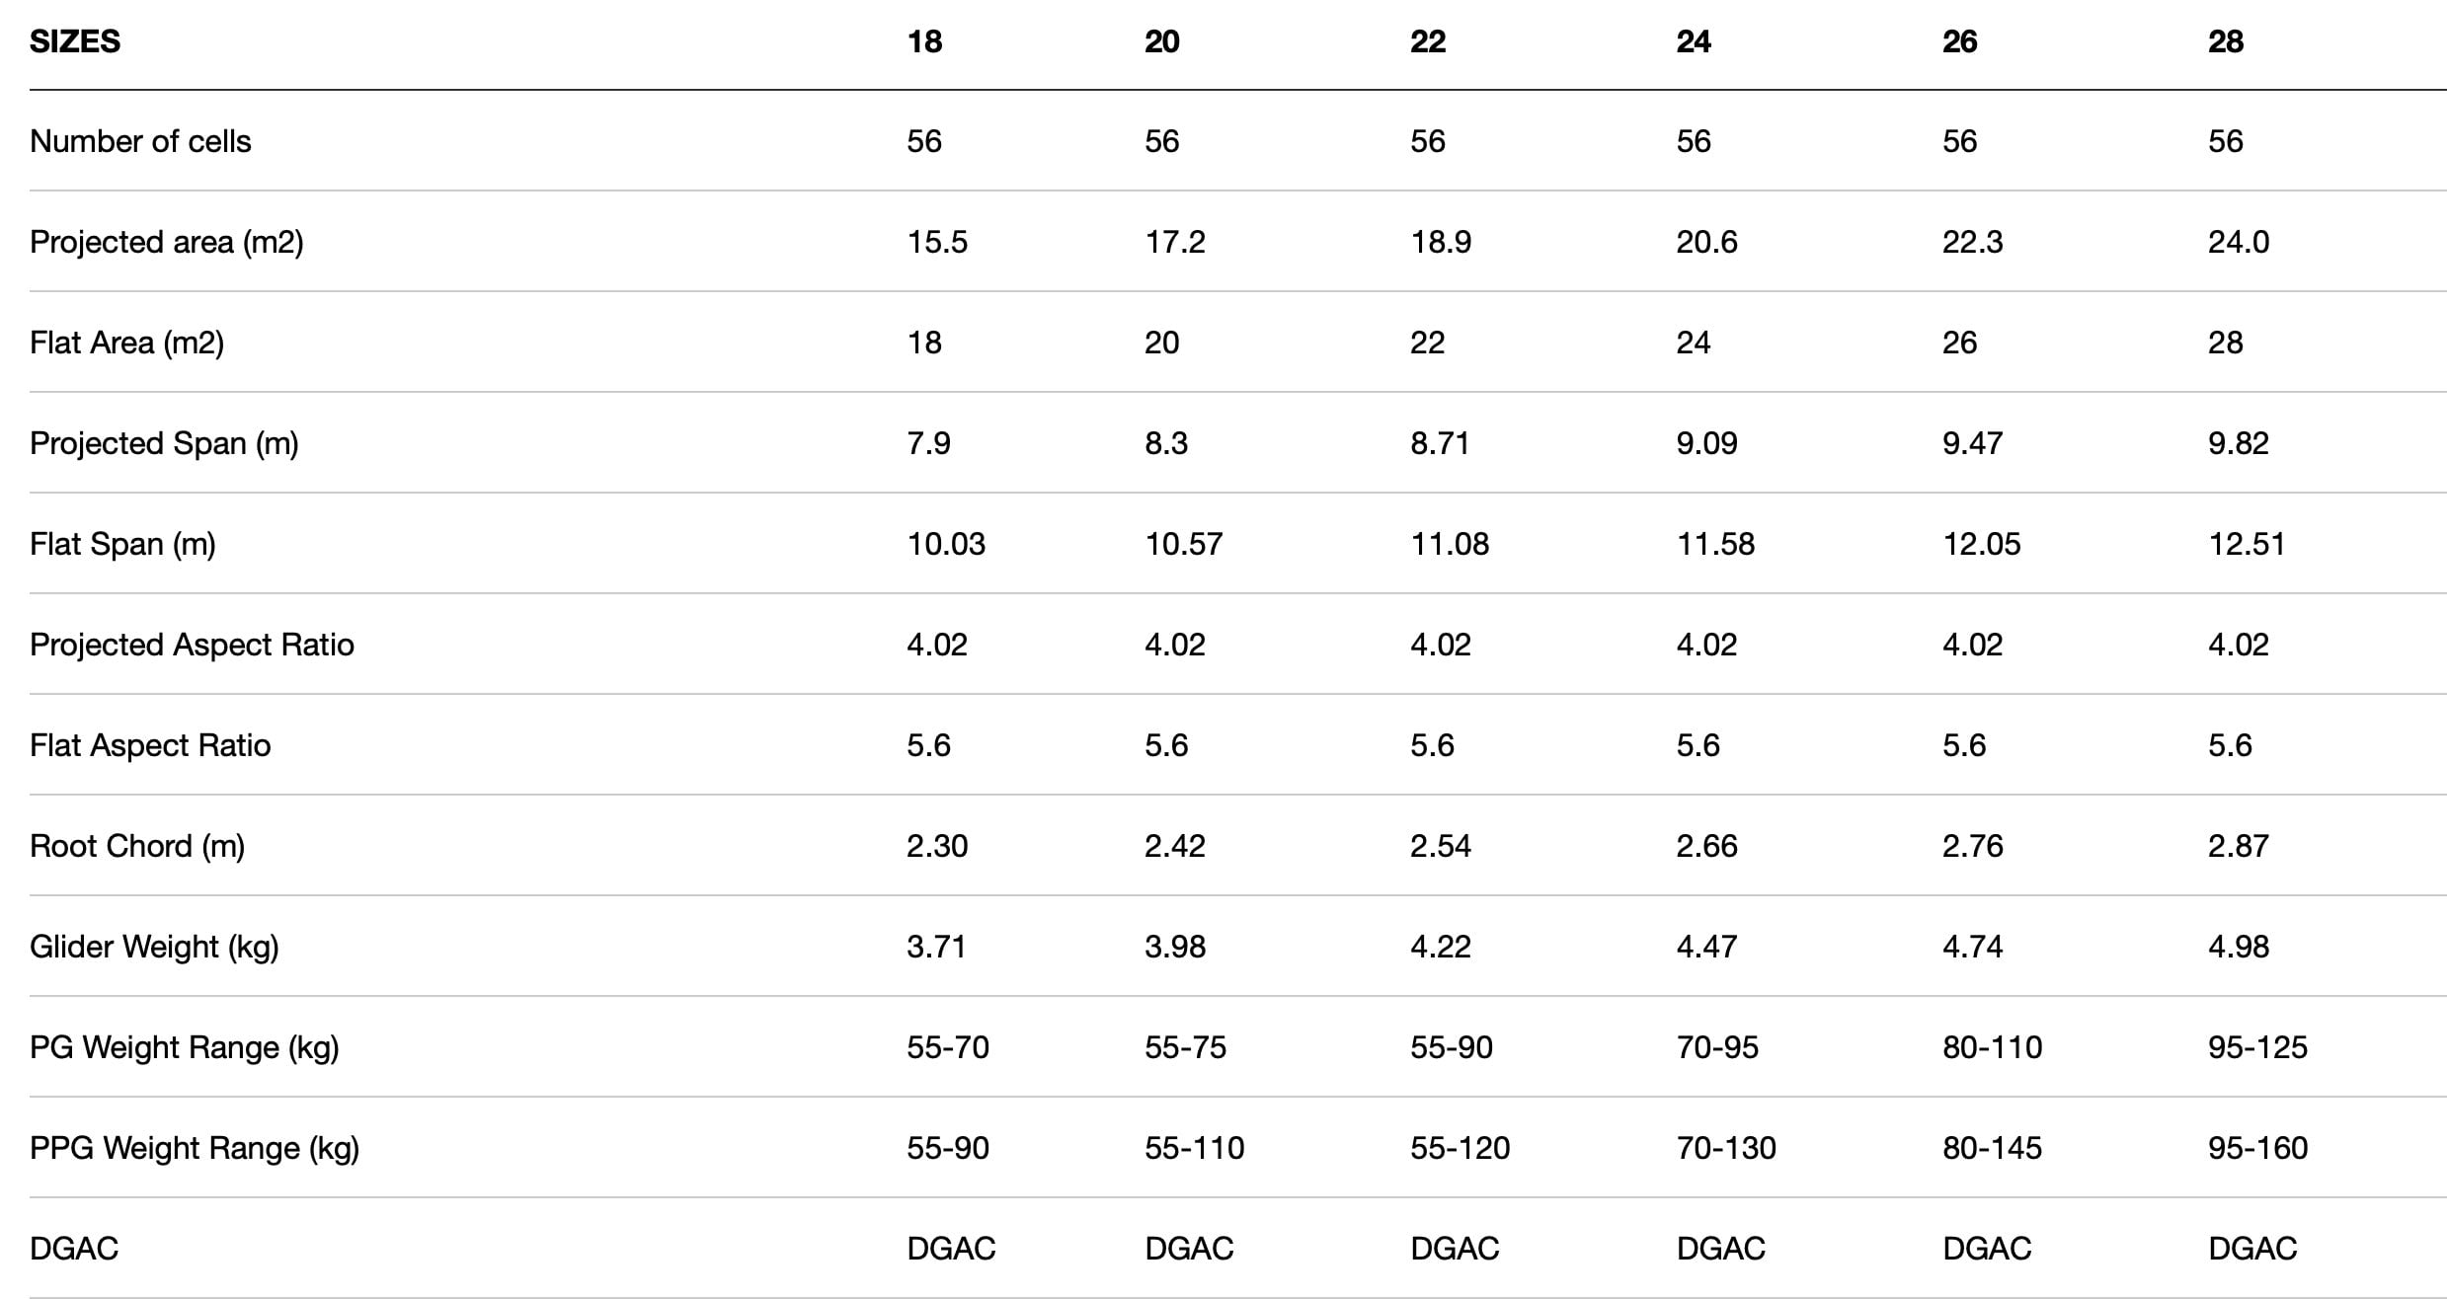This screenshot has width=2447, height=1299.
Task: Click the size 28 column header
Action: (x=2225, y=41)
